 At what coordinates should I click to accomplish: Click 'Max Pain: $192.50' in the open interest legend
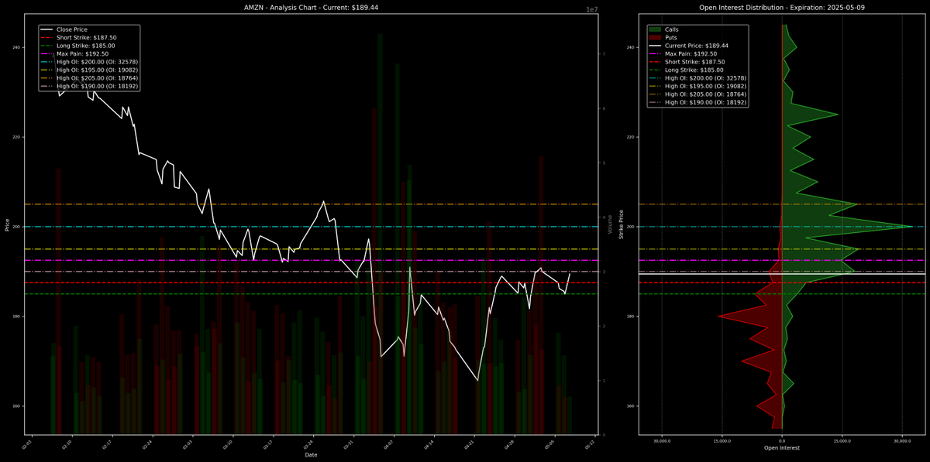pos(691,54)
